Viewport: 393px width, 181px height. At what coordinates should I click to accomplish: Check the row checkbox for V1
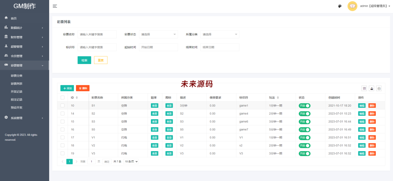(x=63, y=137)
